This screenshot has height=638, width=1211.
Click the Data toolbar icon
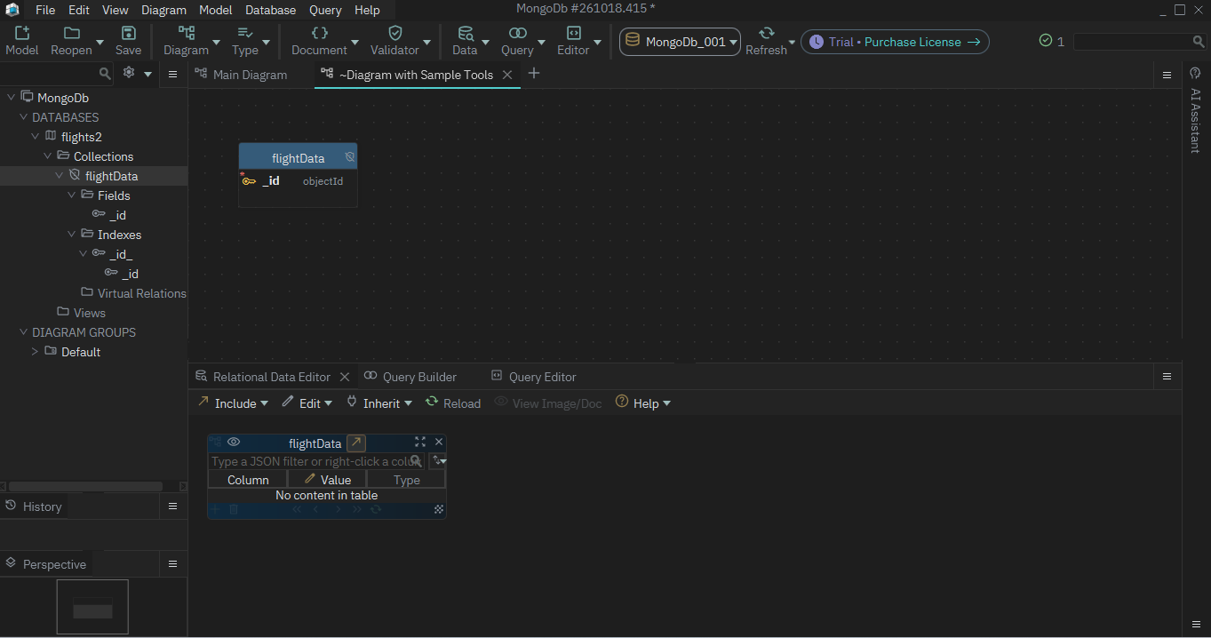(x=464, y=33)
